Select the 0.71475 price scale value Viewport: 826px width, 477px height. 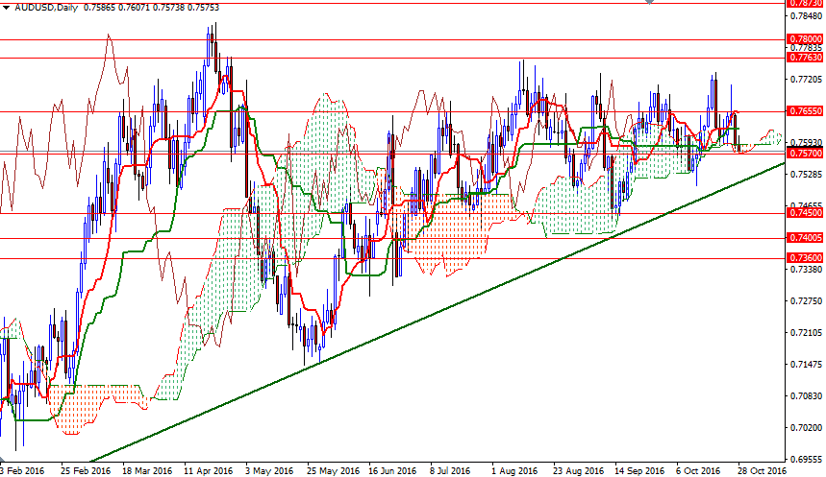click(806, 365)
